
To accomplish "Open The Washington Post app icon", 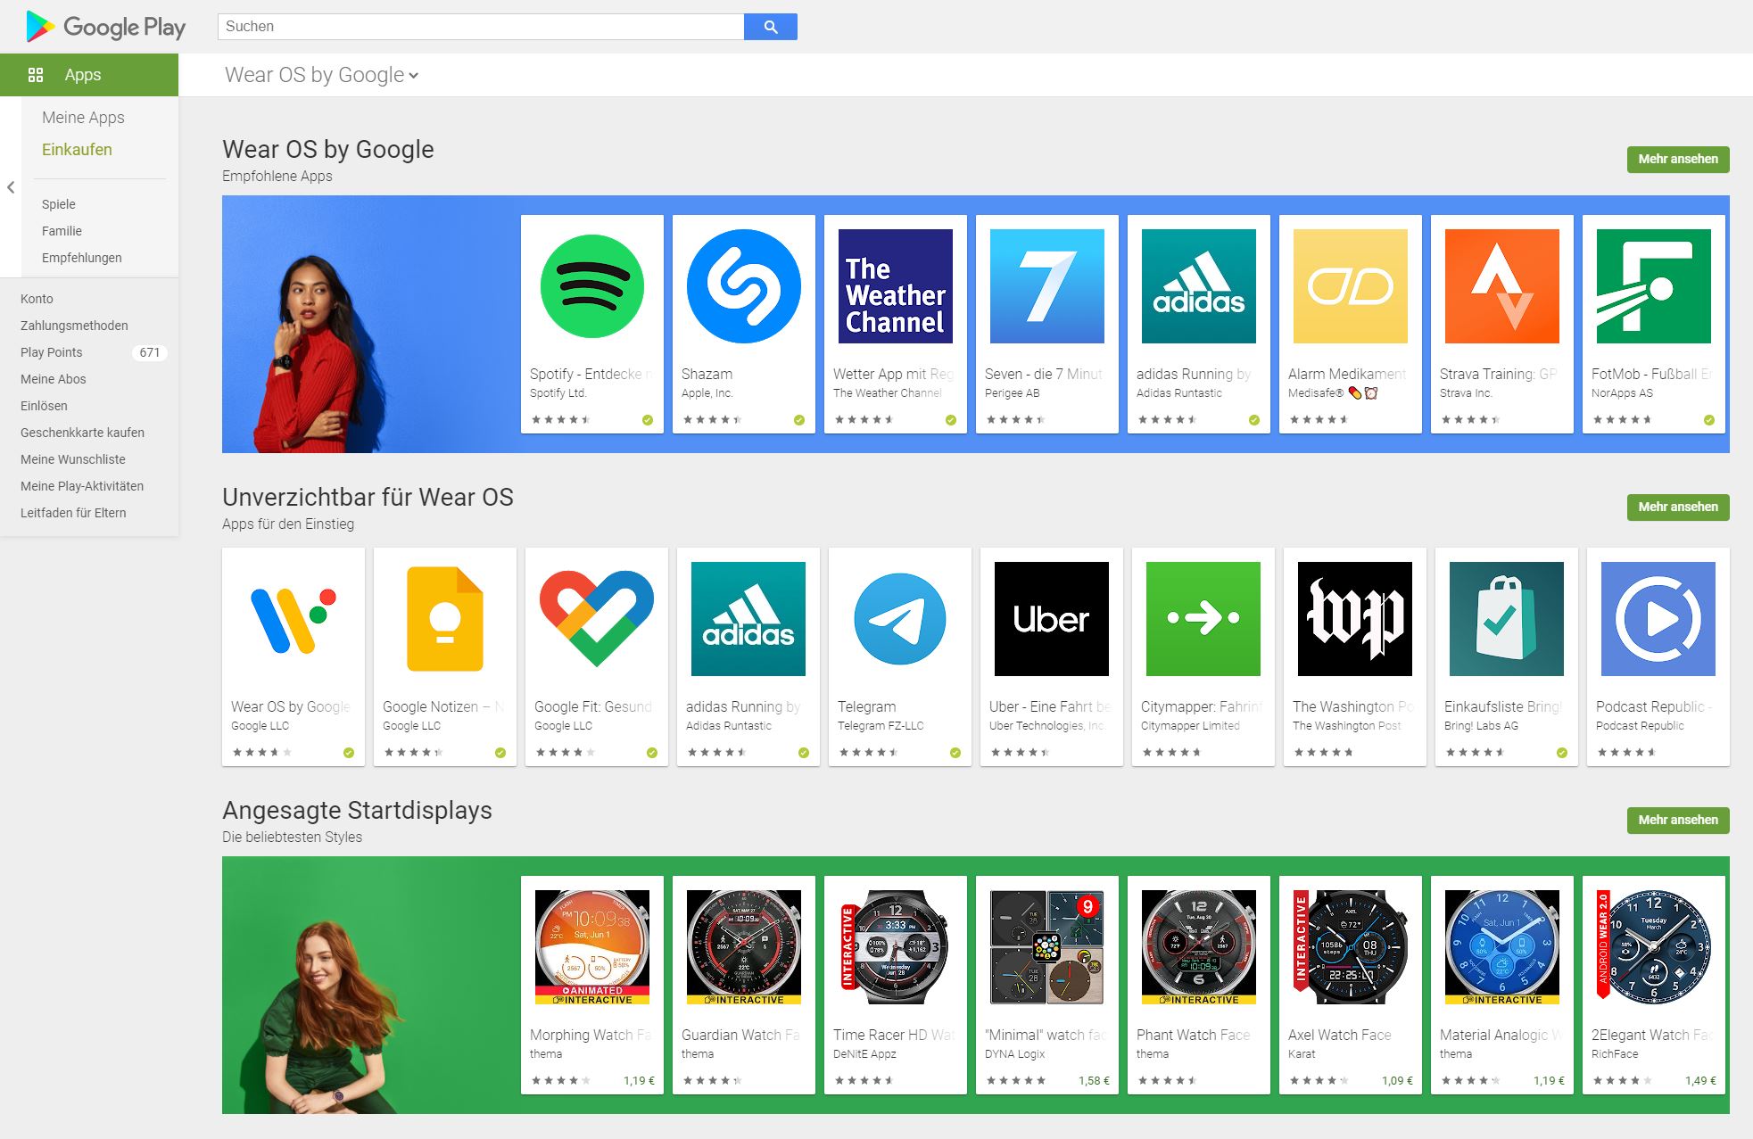I will pos(1355,619).
